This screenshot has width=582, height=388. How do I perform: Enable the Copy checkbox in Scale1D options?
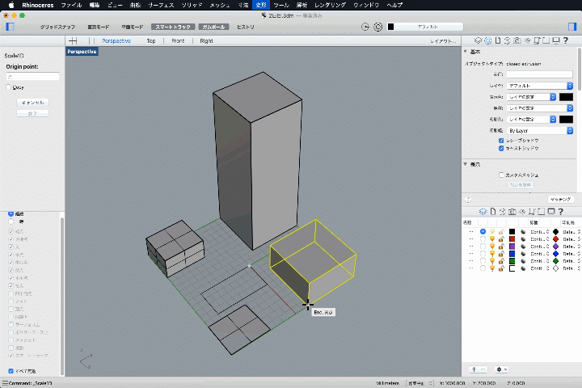click(x=9, y=86)
